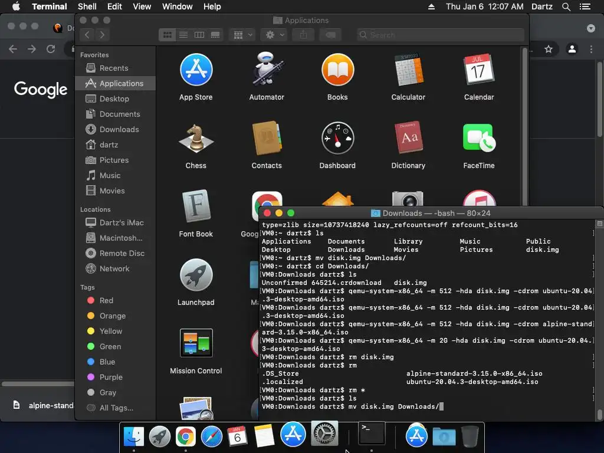Viewport: 604px width, 453px height.
Task: Click the Launchpad rocket icon in the Dock
Action: (x=159, y=437)
